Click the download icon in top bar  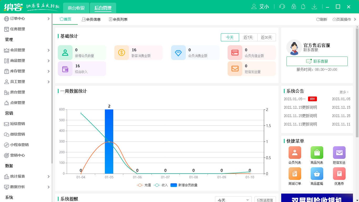[x=314, y=7]
